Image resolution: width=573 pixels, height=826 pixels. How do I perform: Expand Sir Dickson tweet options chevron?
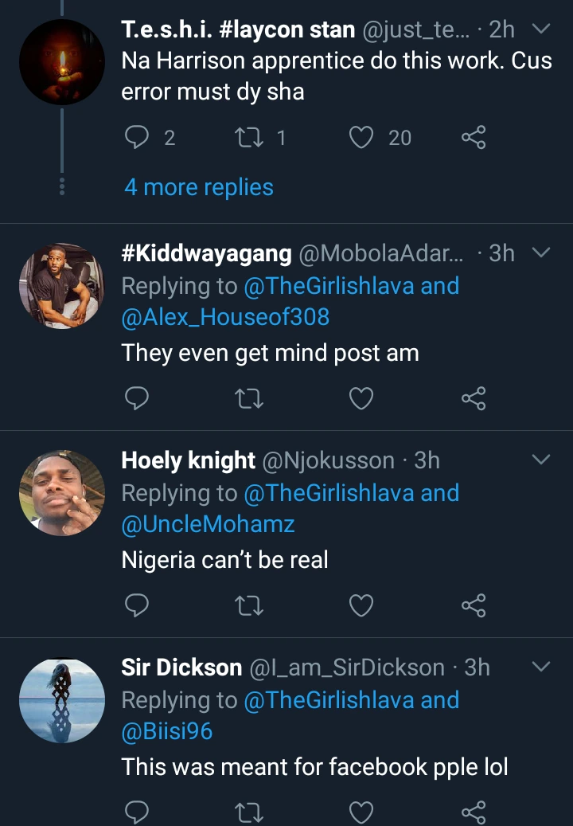click(x=540, y=667)
